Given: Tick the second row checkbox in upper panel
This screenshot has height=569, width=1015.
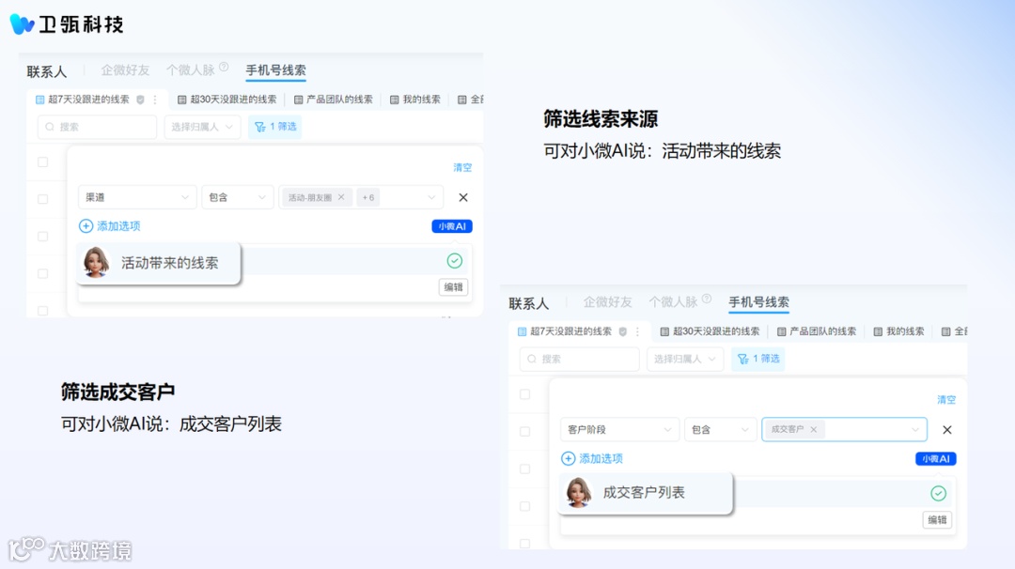Looking at the screenshot, I should [x=42, y=198].
